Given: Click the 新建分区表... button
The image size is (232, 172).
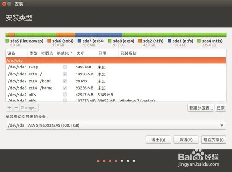Looking at the screenshot, I should pyautogui.click(x=201, y=108).
